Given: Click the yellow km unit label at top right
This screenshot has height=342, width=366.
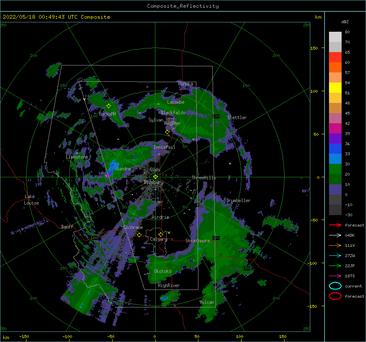Looking at the screenshot, I should coord(318,17).
